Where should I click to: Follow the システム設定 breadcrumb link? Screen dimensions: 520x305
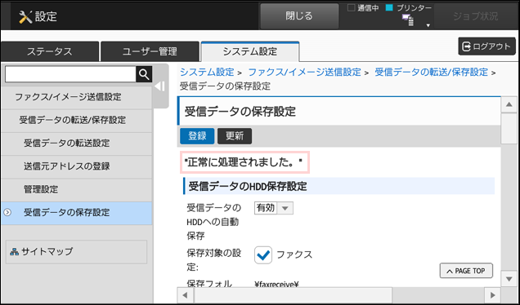(x=207, y=72)
